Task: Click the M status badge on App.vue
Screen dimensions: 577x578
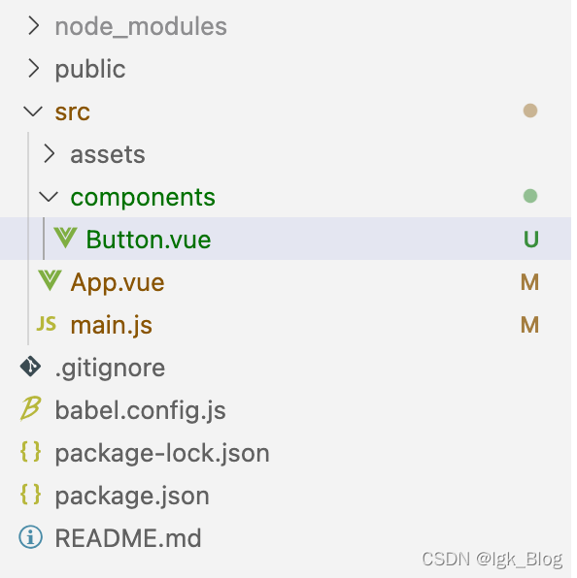Action: 529,282
